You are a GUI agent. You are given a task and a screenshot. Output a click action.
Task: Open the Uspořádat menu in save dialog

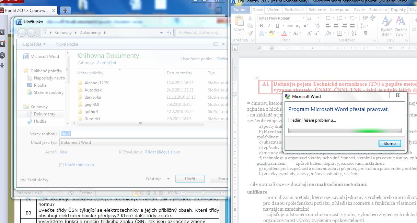[34, 44]
